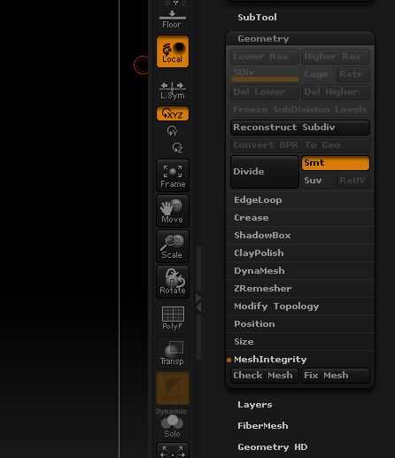Open the Layers palette section
This screenshot has height=458, width=395.
255,405
